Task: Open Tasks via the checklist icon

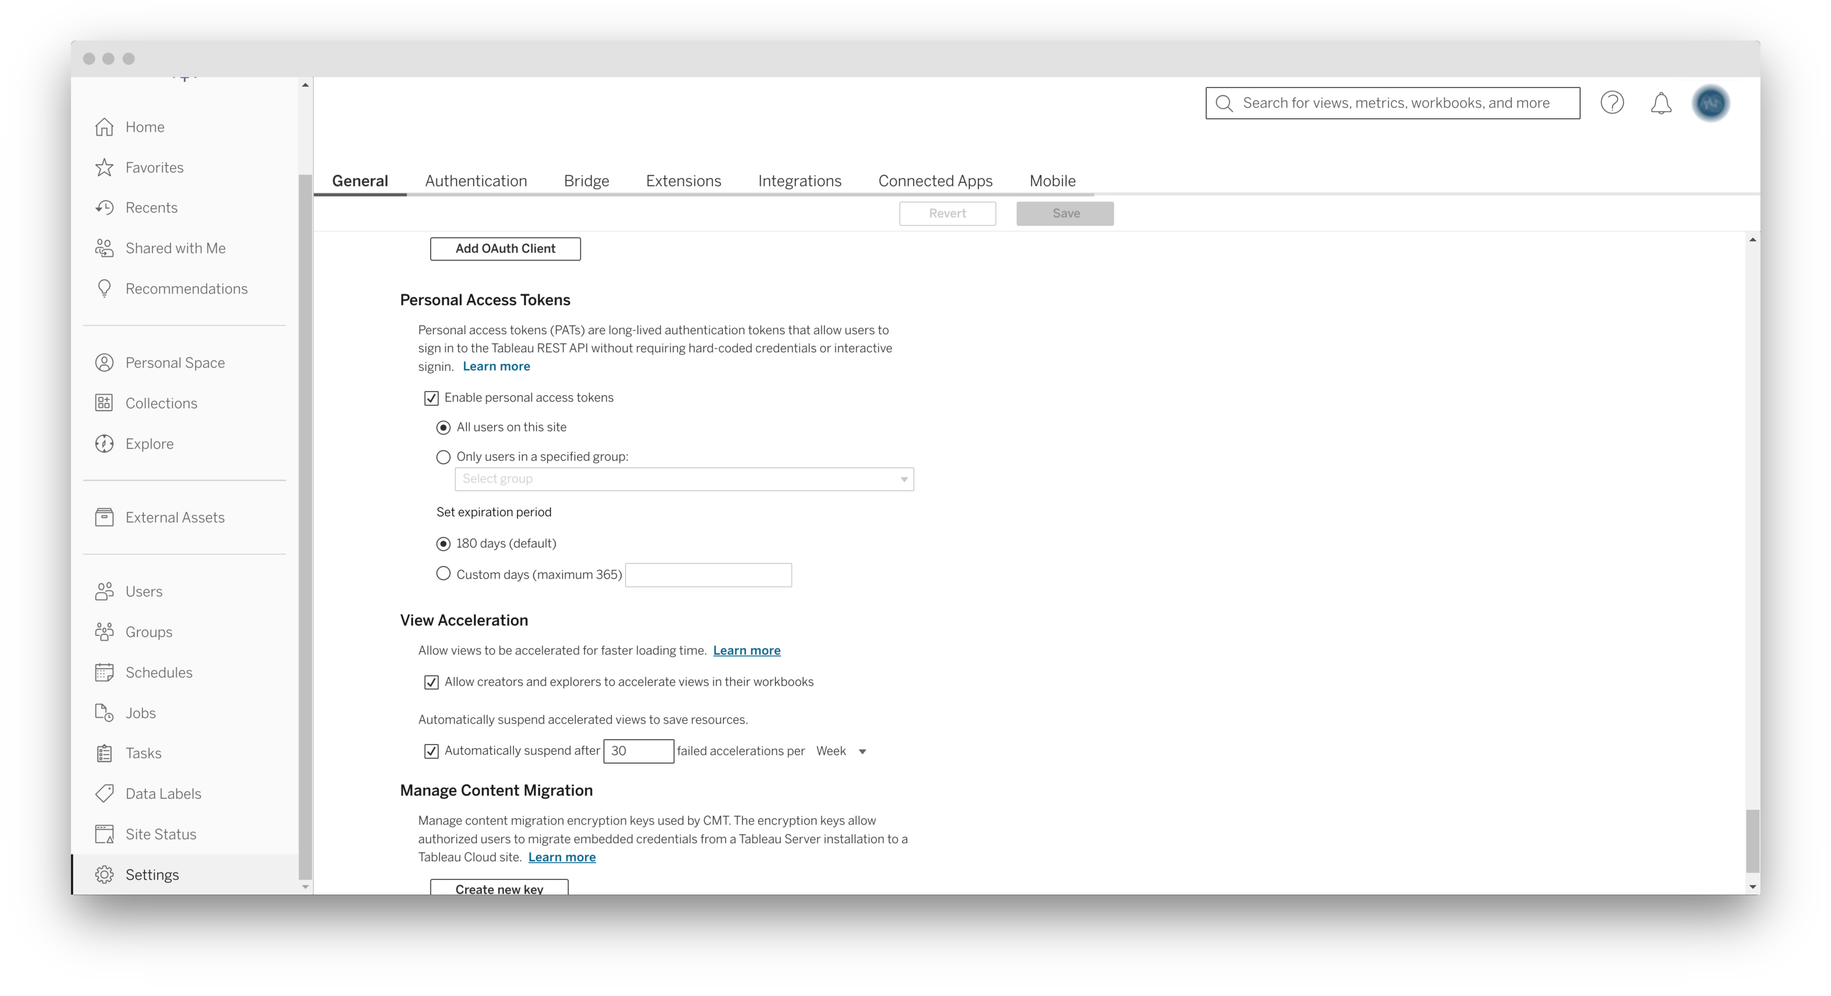Action: pos(105,754)
